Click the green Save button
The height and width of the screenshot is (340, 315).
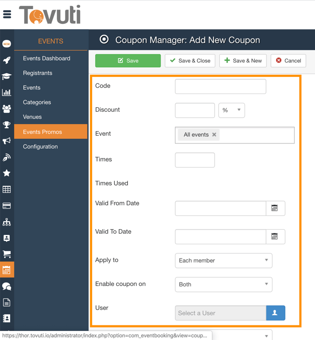click(128, 60)
